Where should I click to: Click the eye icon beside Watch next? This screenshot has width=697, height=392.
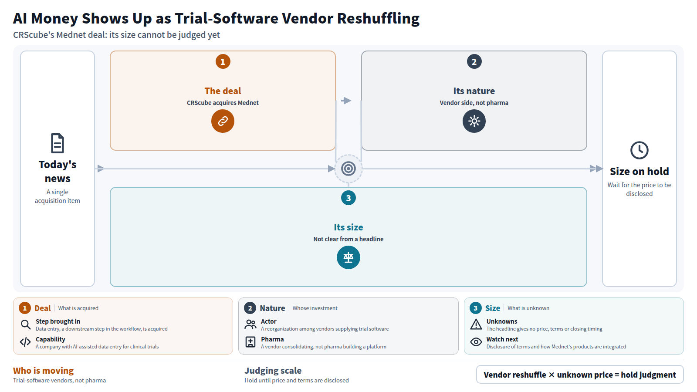coord(476,342)
